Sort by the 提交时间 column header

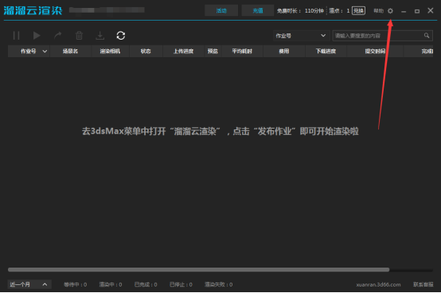[375, 51]
